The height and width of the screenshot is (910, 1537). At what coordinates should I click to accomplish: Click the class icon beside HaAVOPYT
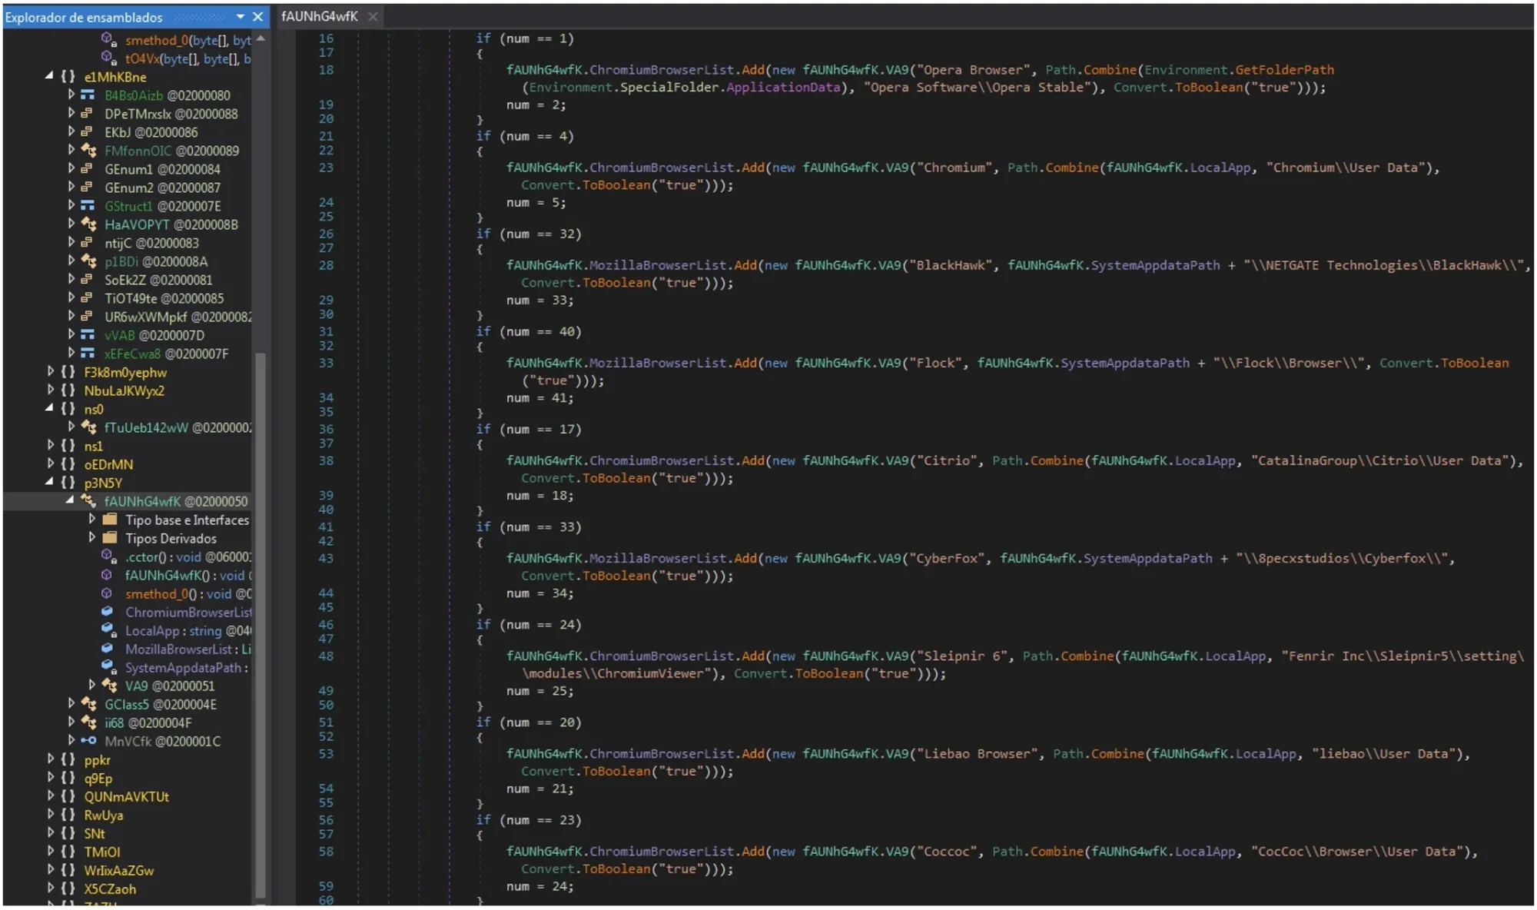[x=88, y=224]
